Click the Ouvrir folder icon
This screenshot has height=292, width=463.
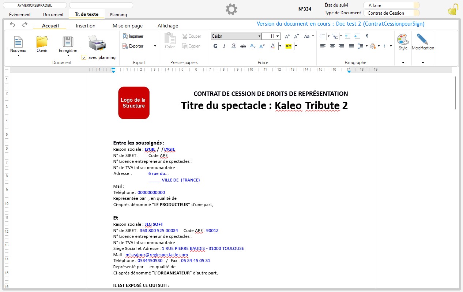pyautogui.click(x=42, y=42)
